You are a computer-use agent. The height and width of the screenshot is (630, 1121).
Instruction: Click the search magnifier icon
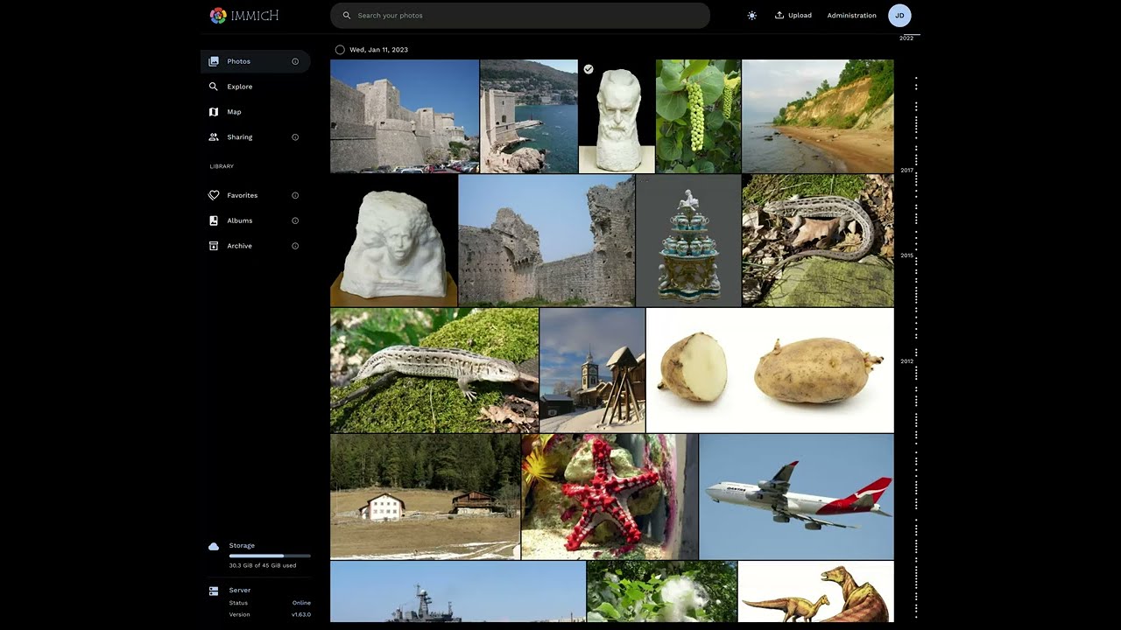click(x=347, y=16)
